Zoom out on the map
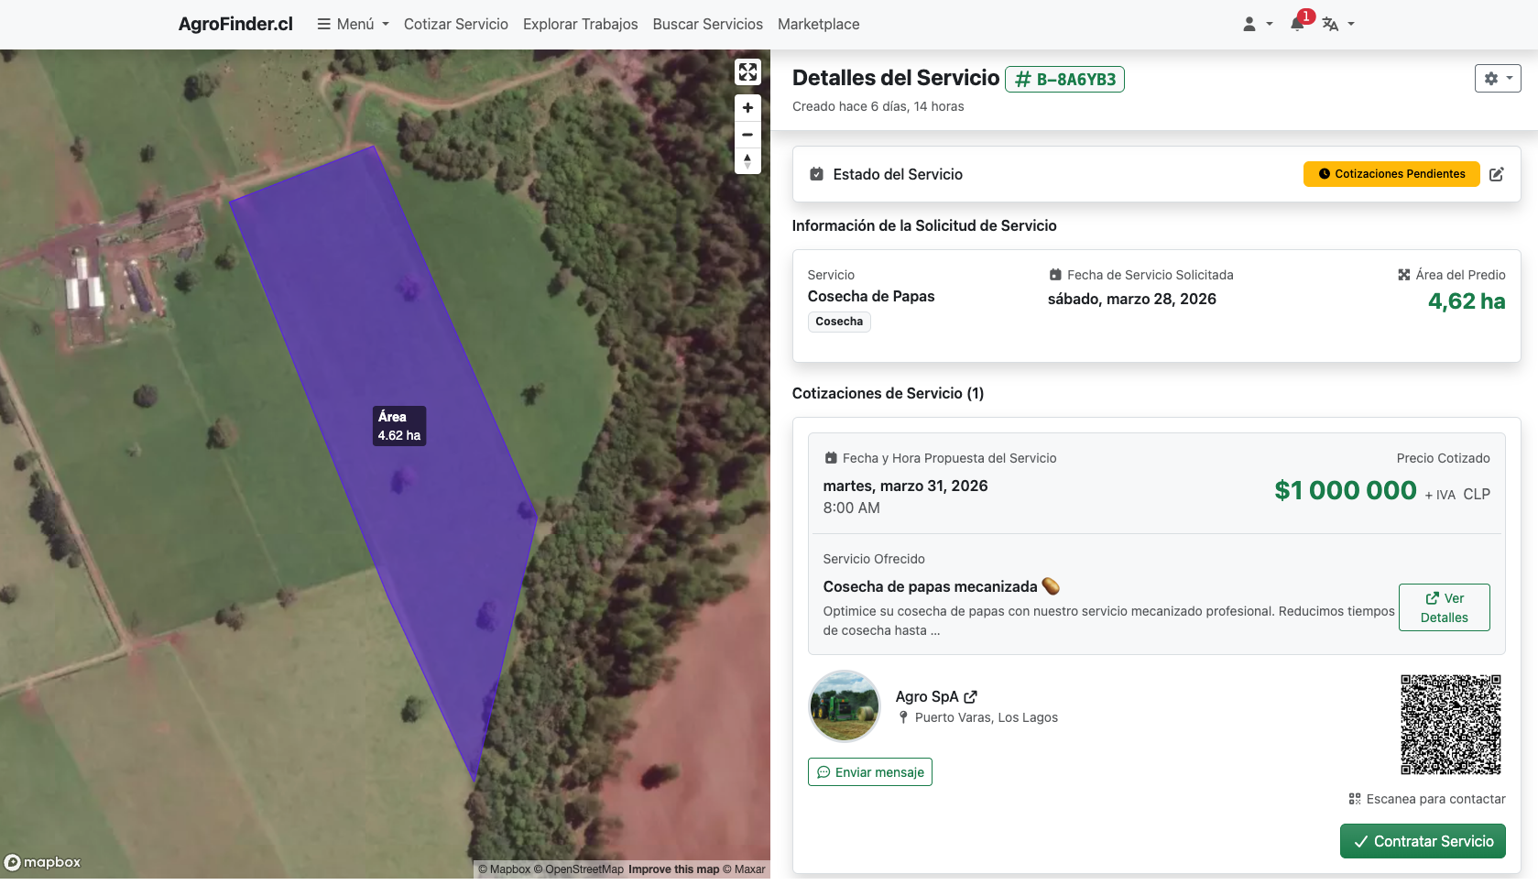Image resolution: width=1538 pixels, height=896 pixels. pos(747,135)
